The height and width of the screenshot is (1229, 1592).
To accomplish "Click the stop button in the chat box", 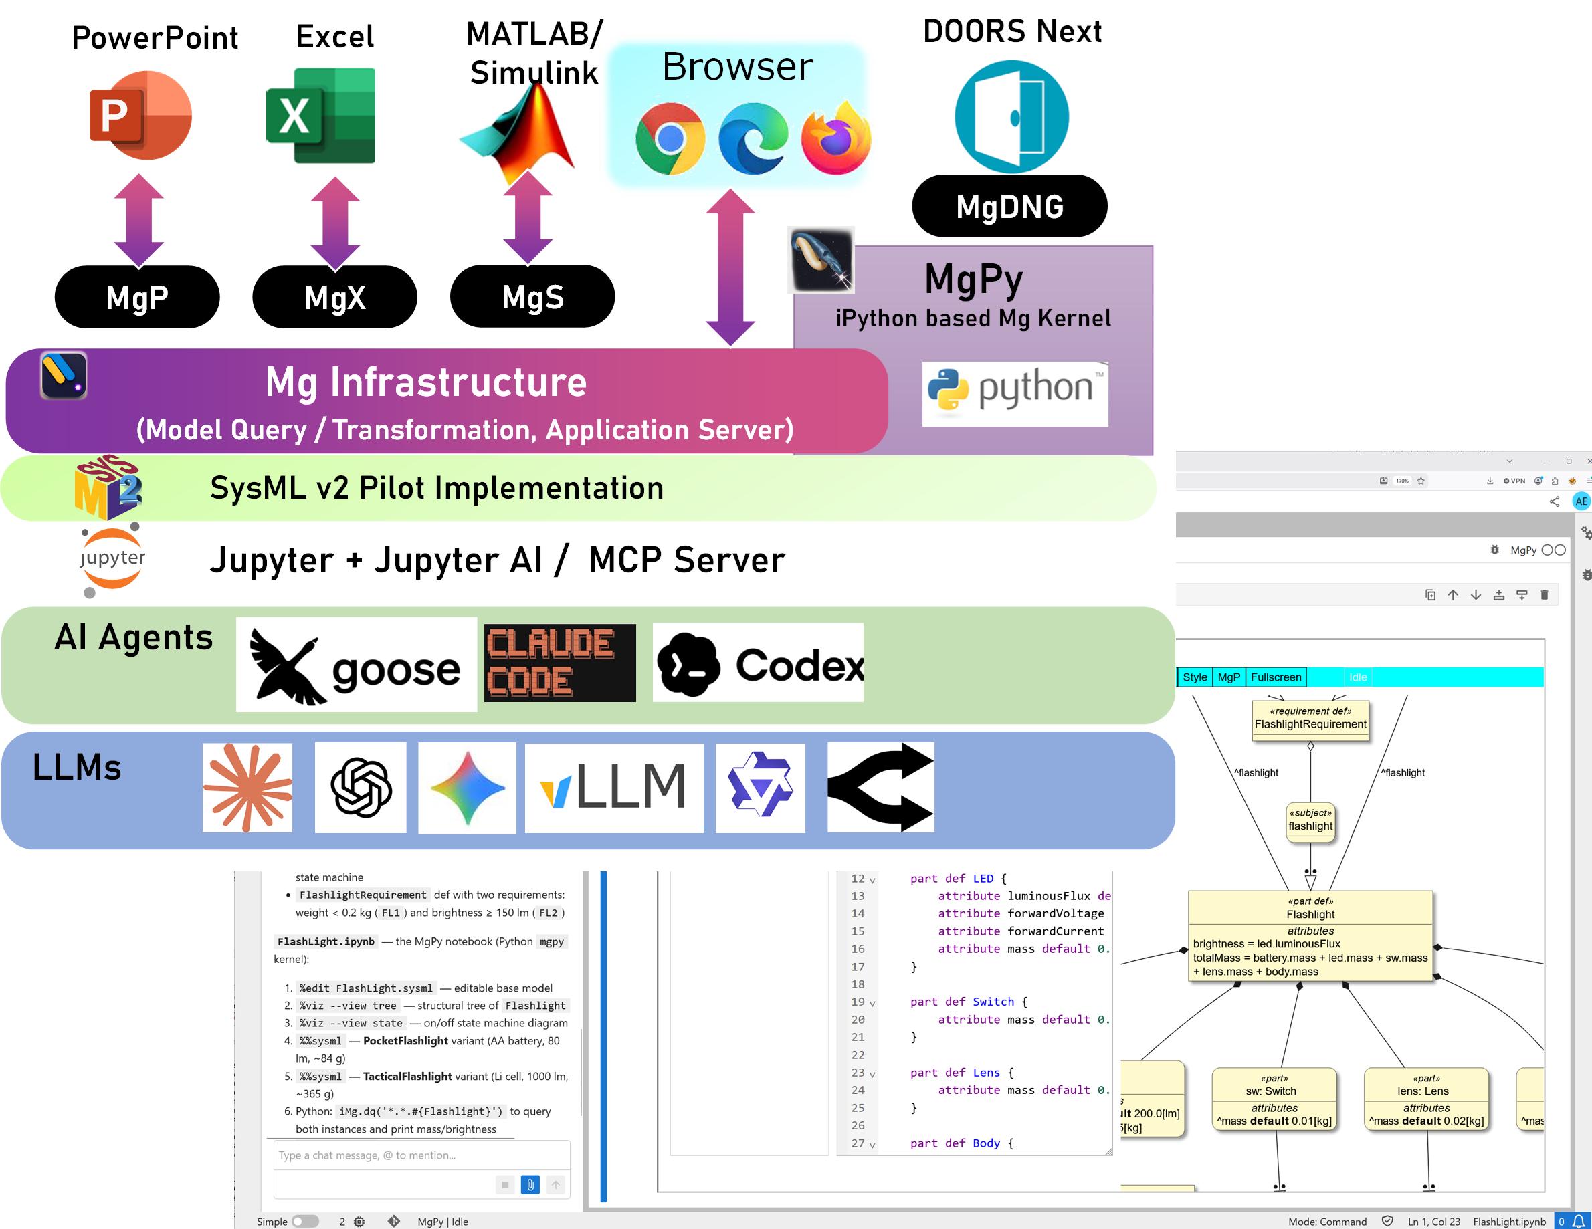I will click(505, 1185).
